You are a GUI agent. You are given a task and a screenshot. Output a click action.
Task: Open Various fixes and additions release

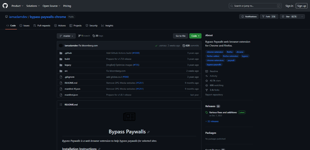223,112
